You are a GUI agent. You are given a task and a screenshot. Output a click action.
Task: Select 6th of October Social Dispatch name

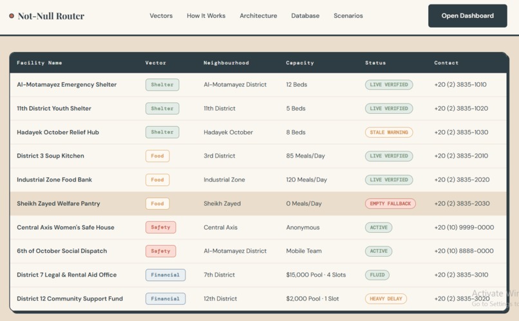tap(62, 251)
